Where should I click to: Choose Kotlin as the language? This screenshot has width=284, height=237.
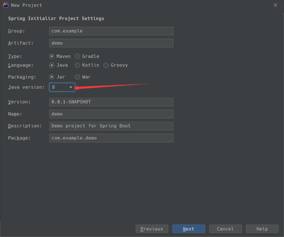coord(78,65)
